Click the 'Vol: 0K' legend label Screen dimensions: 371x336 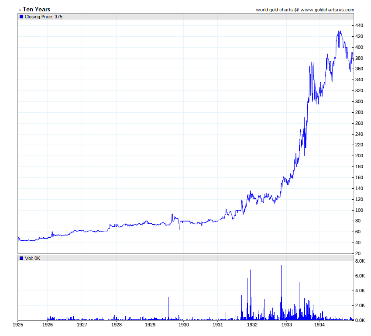click(32, 258)
